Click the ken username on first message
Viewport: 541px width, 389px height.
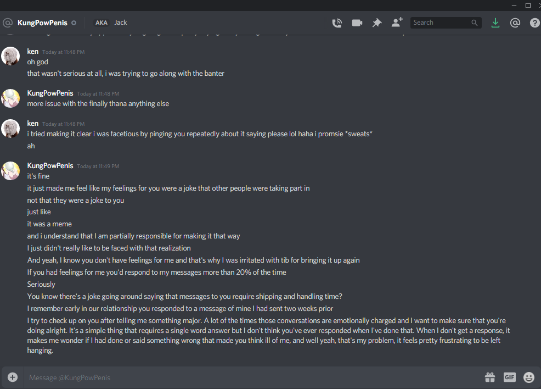tap(33, 52)
